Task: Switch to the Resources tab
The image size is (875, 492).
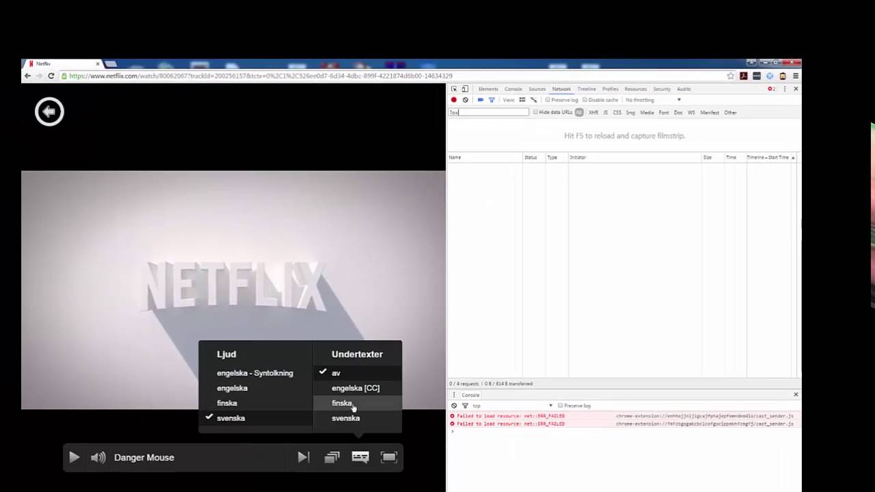Action: (636, 89)
